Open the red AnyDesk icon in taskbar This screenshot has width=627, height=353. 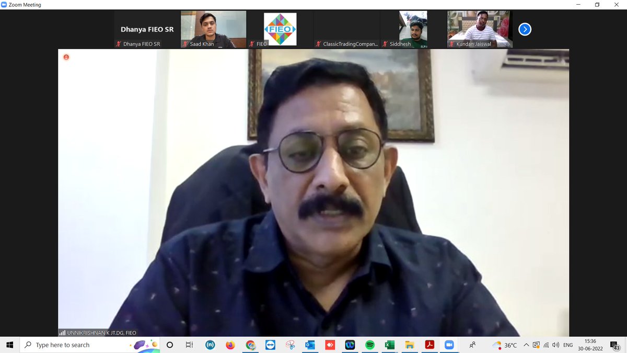(x=330, y=345)
